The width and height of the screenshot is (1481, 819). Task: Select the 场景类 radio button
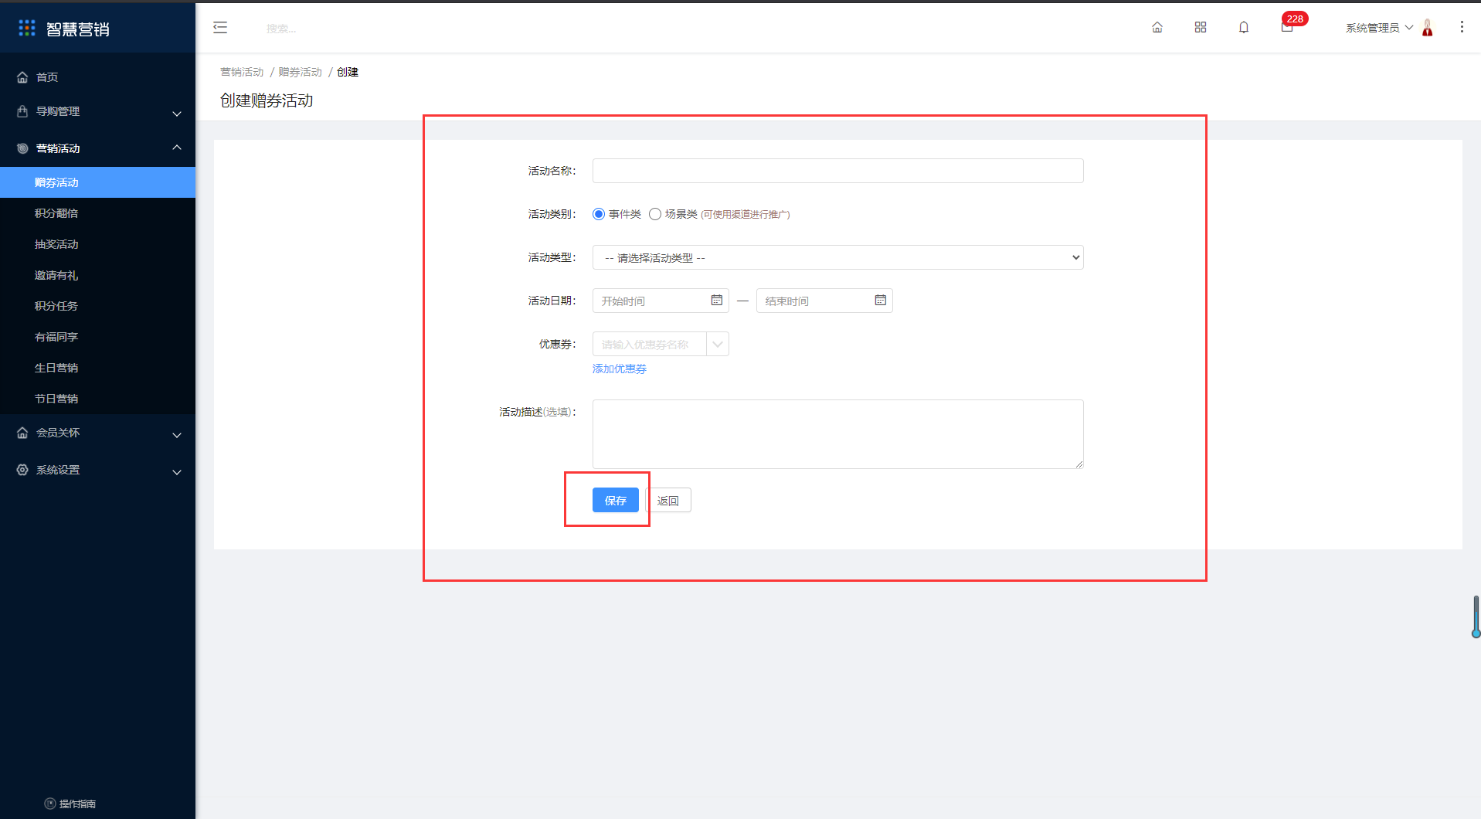point(655,214)
